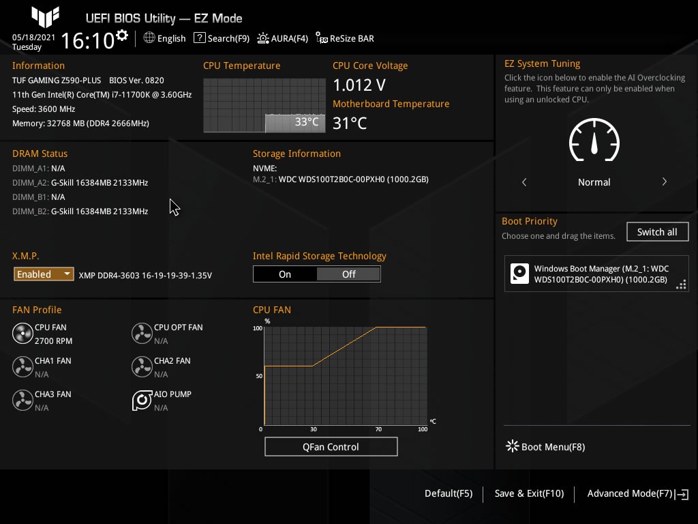Go to next EZ tuning mode arrow
Image resolution: width=698 pixels, height=524 pixels.
664,182
